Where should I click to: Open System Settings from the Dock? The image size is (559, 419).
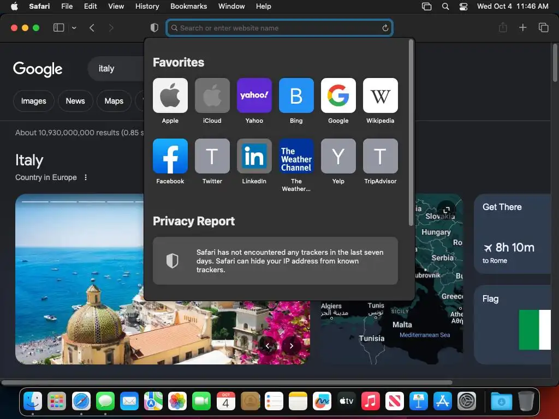[467, 402]
